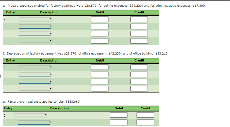The width and height of the screenshot is (230, 127).
Task: Open third description dropdown in entry f table
Action: [x=35, y=82]
